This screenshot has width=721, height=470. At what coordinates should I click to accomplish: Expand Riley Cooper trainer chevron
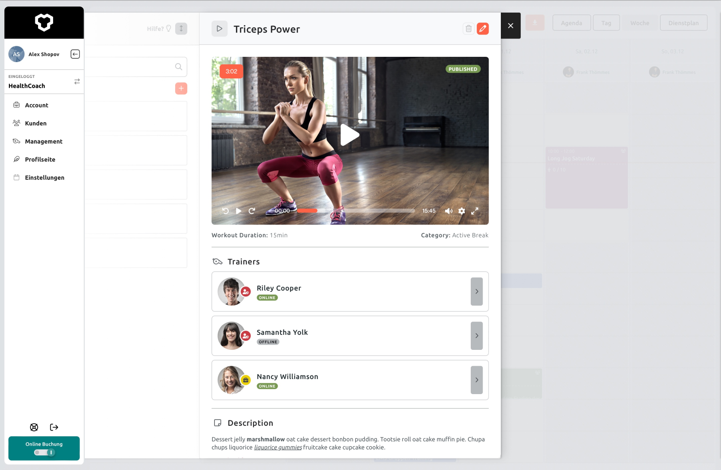point(476,291)
